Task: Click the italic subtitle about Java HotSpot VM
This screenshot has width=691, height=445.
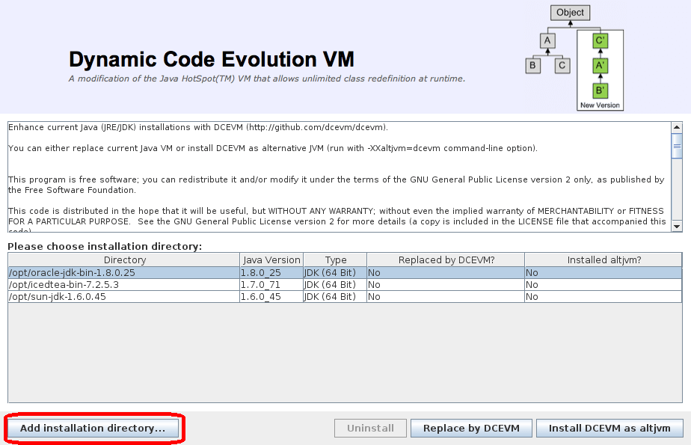Action: point(267,79)
